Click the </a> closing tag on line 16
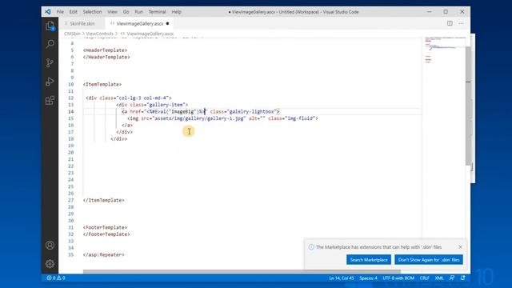This screenshot has width=512, height=288. click(127, 125)
